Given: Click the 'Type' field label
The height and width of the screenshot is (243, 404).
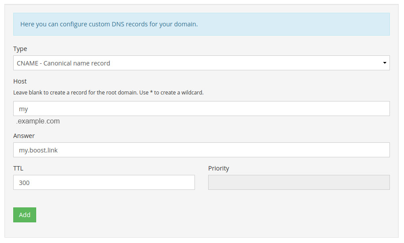Looking at the screenshot, I should 20,49.
